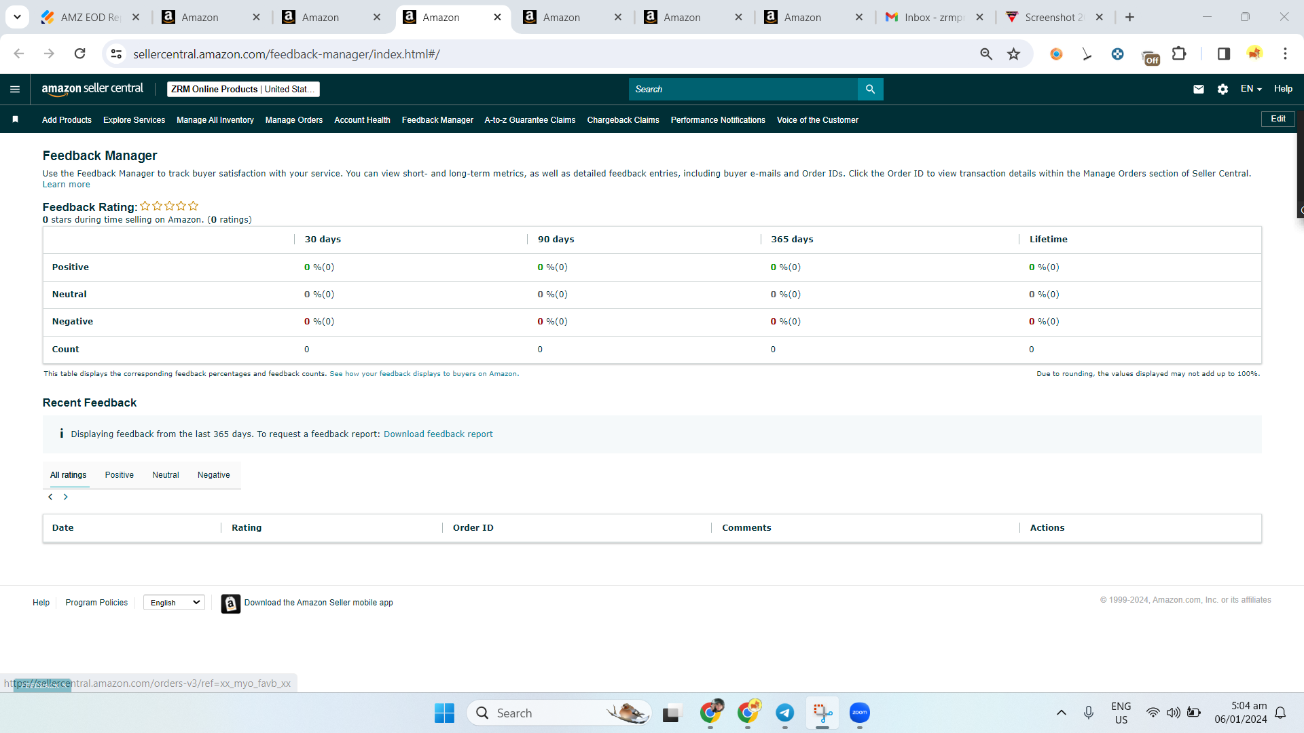Open A-to-z Guarantee Claims

click(530, 120)
